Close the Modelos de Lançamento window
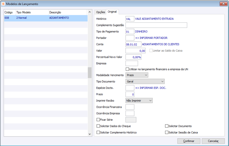This screenshot has width=229, height=146. [x=223, y=4]
